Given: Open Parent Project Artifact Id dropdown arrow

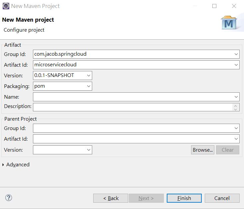Looking at the screenshot, I should 236,139.
